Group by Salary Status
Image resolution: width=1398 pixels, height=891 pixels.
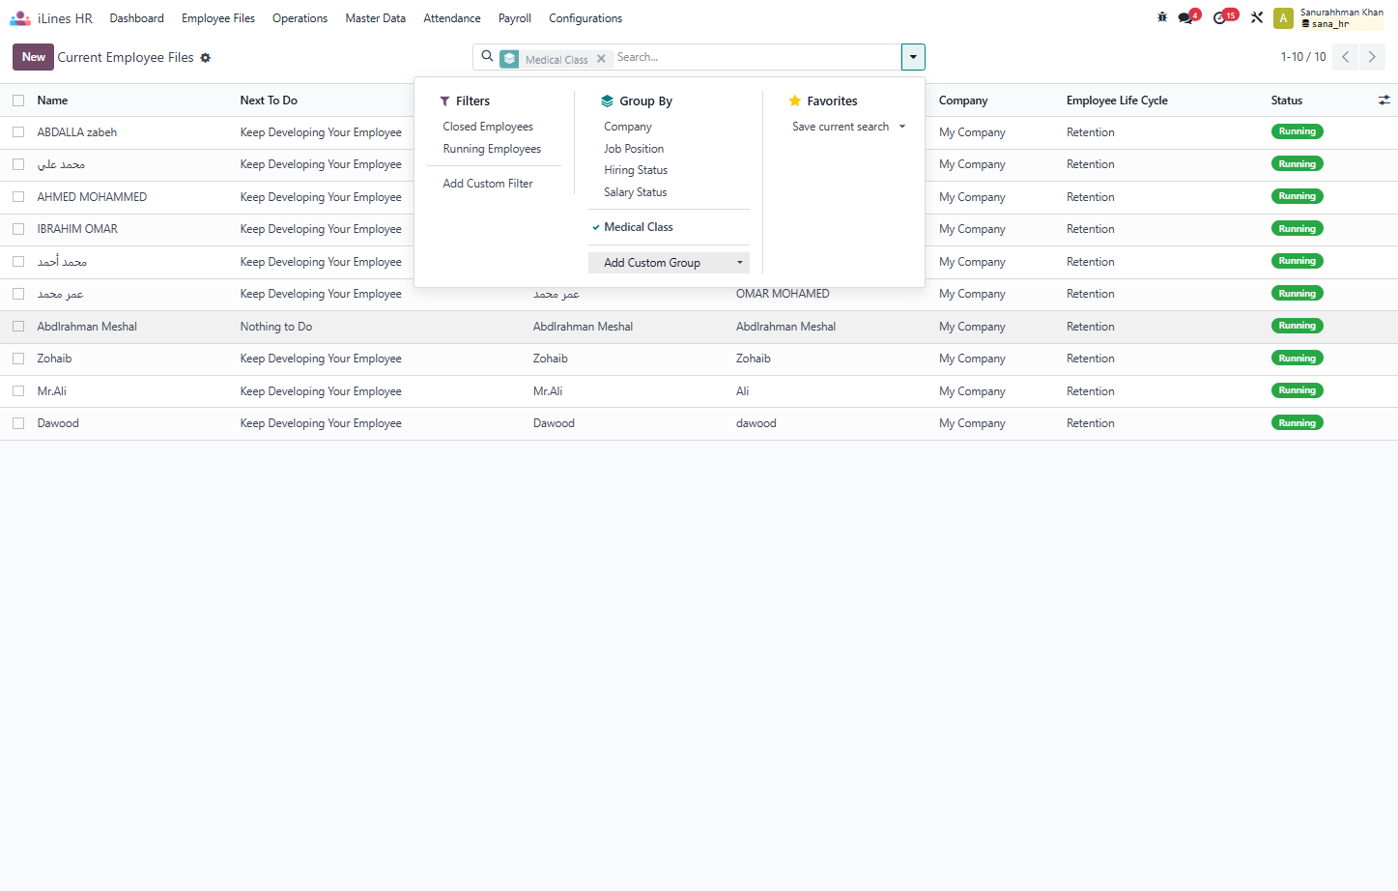coord(636,192)
